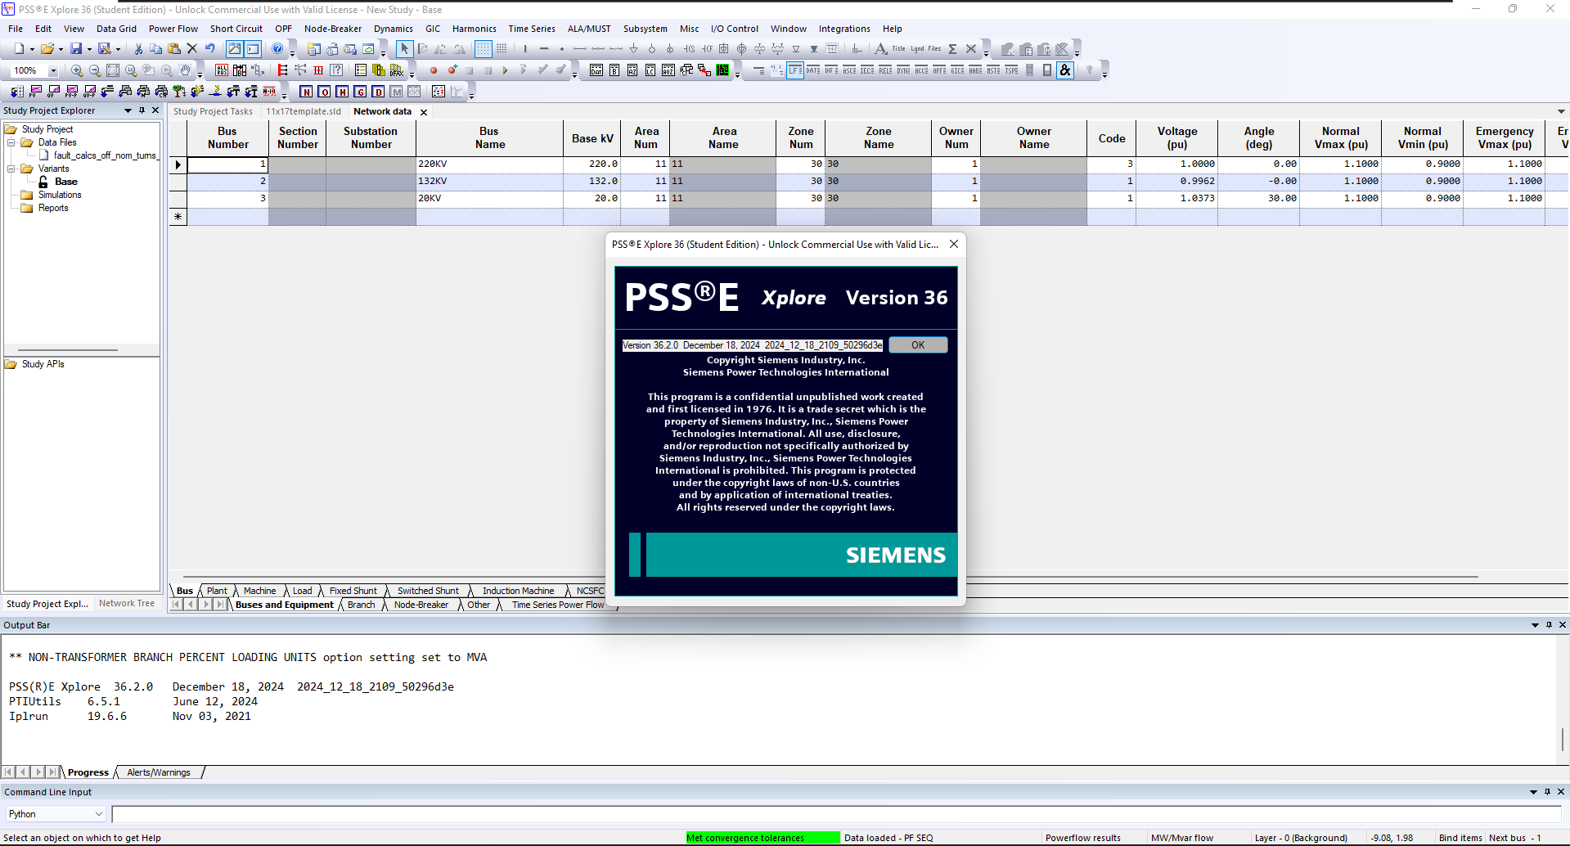The height and width of the screenshot is (846, 1570).
Task: Create a new file with the New icon
Action: pyautogui.click(x=19, y=49)
